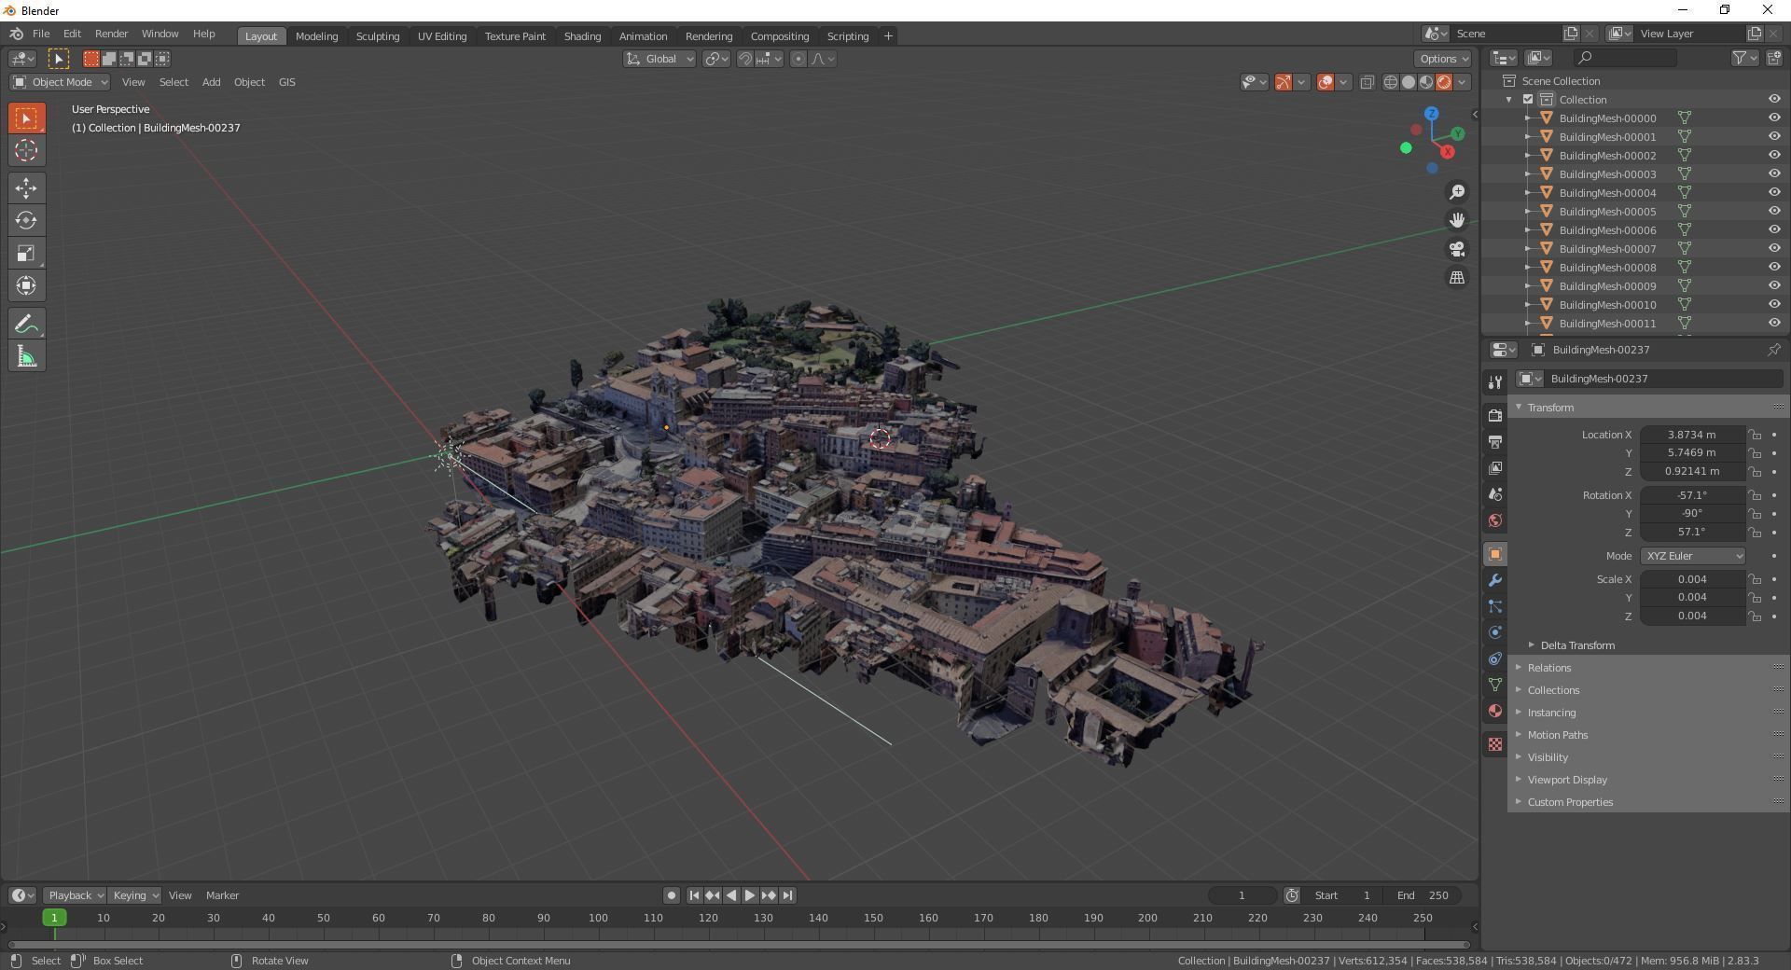Hide BuildingMesh-00007 in the outliner
This screenshot has height=970, width=1791.
(x=1774, y=249)
